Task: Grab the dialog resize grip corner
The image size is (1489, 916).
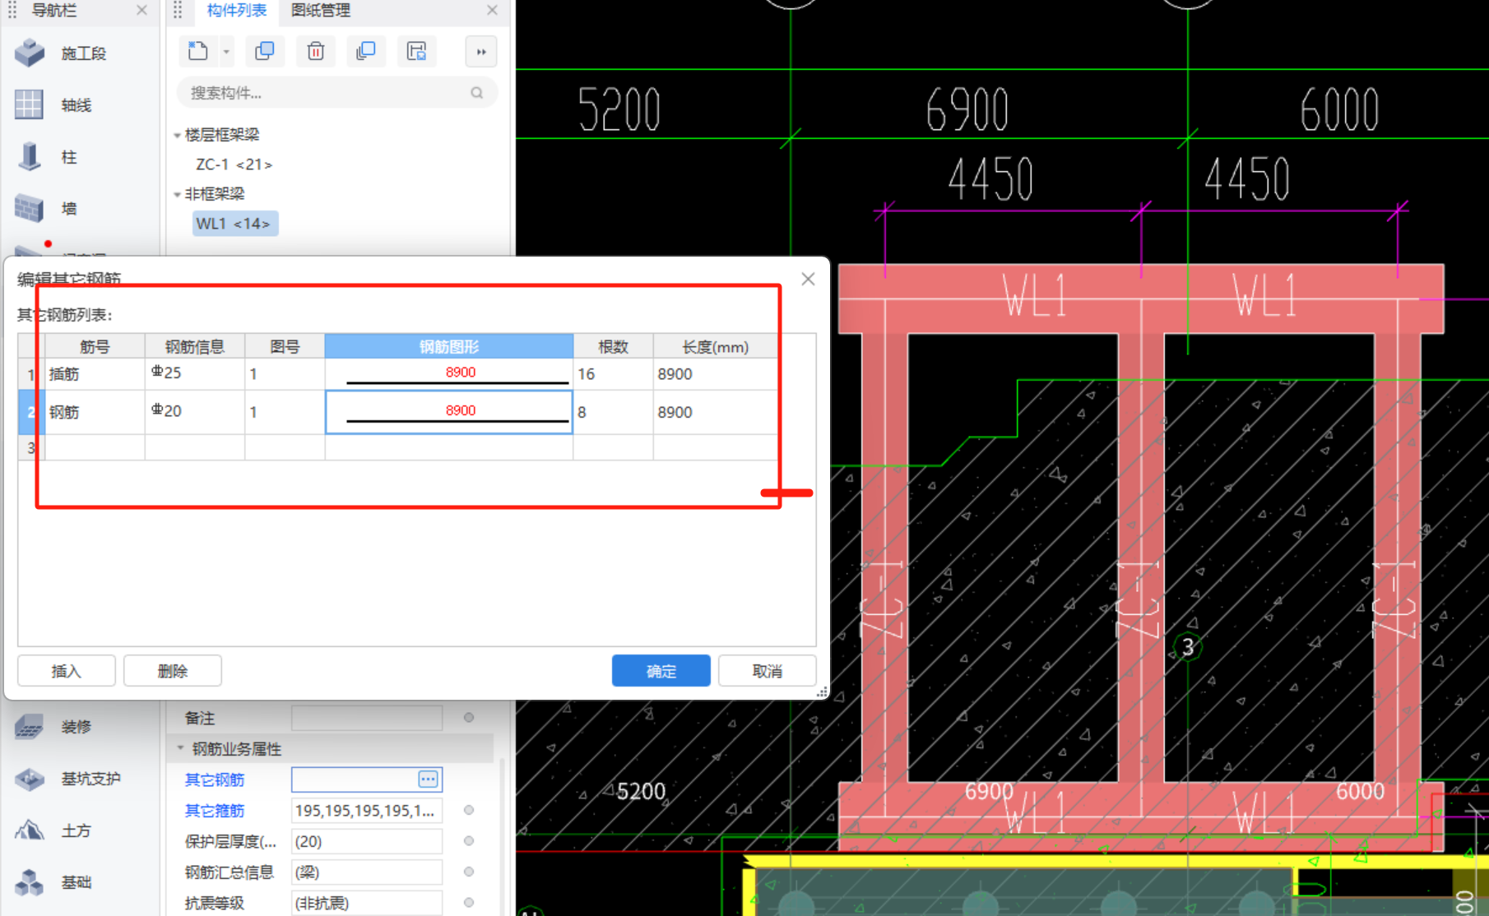Action: (x=822, y=693)
